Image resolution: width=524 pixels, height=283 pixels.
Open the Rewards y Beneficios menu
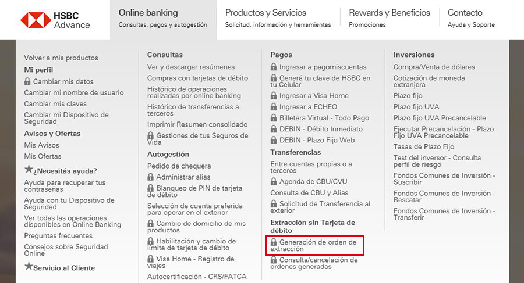(x=390, y=19)
